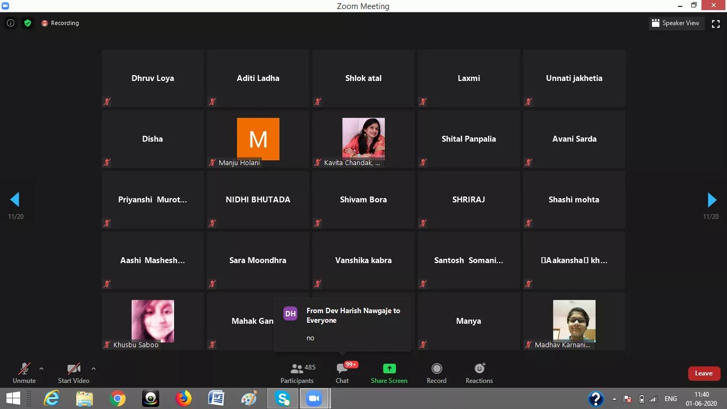727x409 pixels.
Task: Click the green encryption shield icon
Action: click(x=28, y=23)
